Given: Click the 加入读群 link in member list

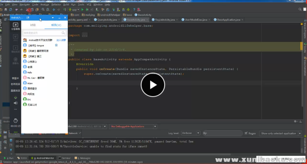Looking at the screenshot, I should [61, 40].
